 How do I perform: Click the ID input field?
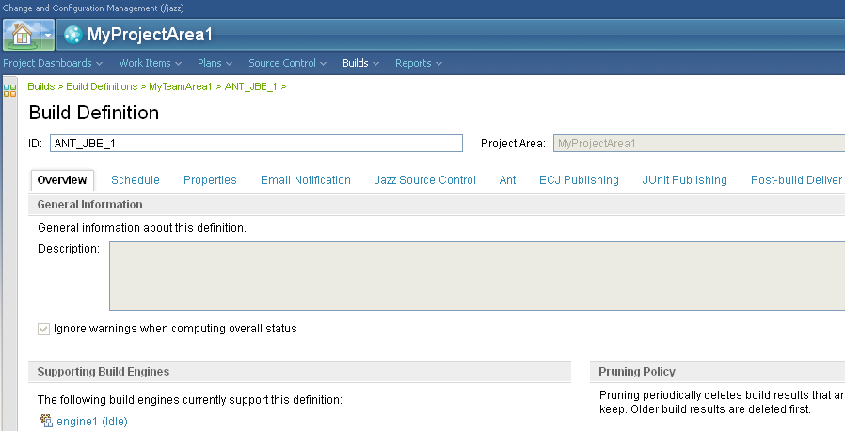tap(256, 143)
